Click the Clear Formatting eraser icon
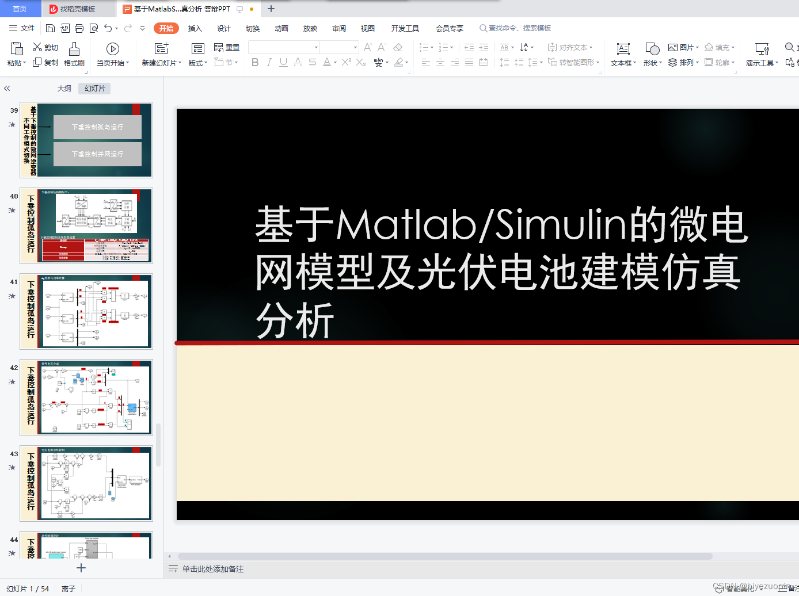799x596 pixels. [x=398, y=47]
